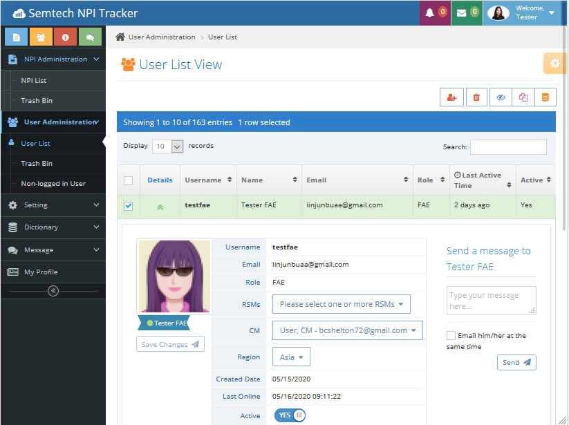Sort table by Email column
Viewport: 569px width, 425px height.
357,180
